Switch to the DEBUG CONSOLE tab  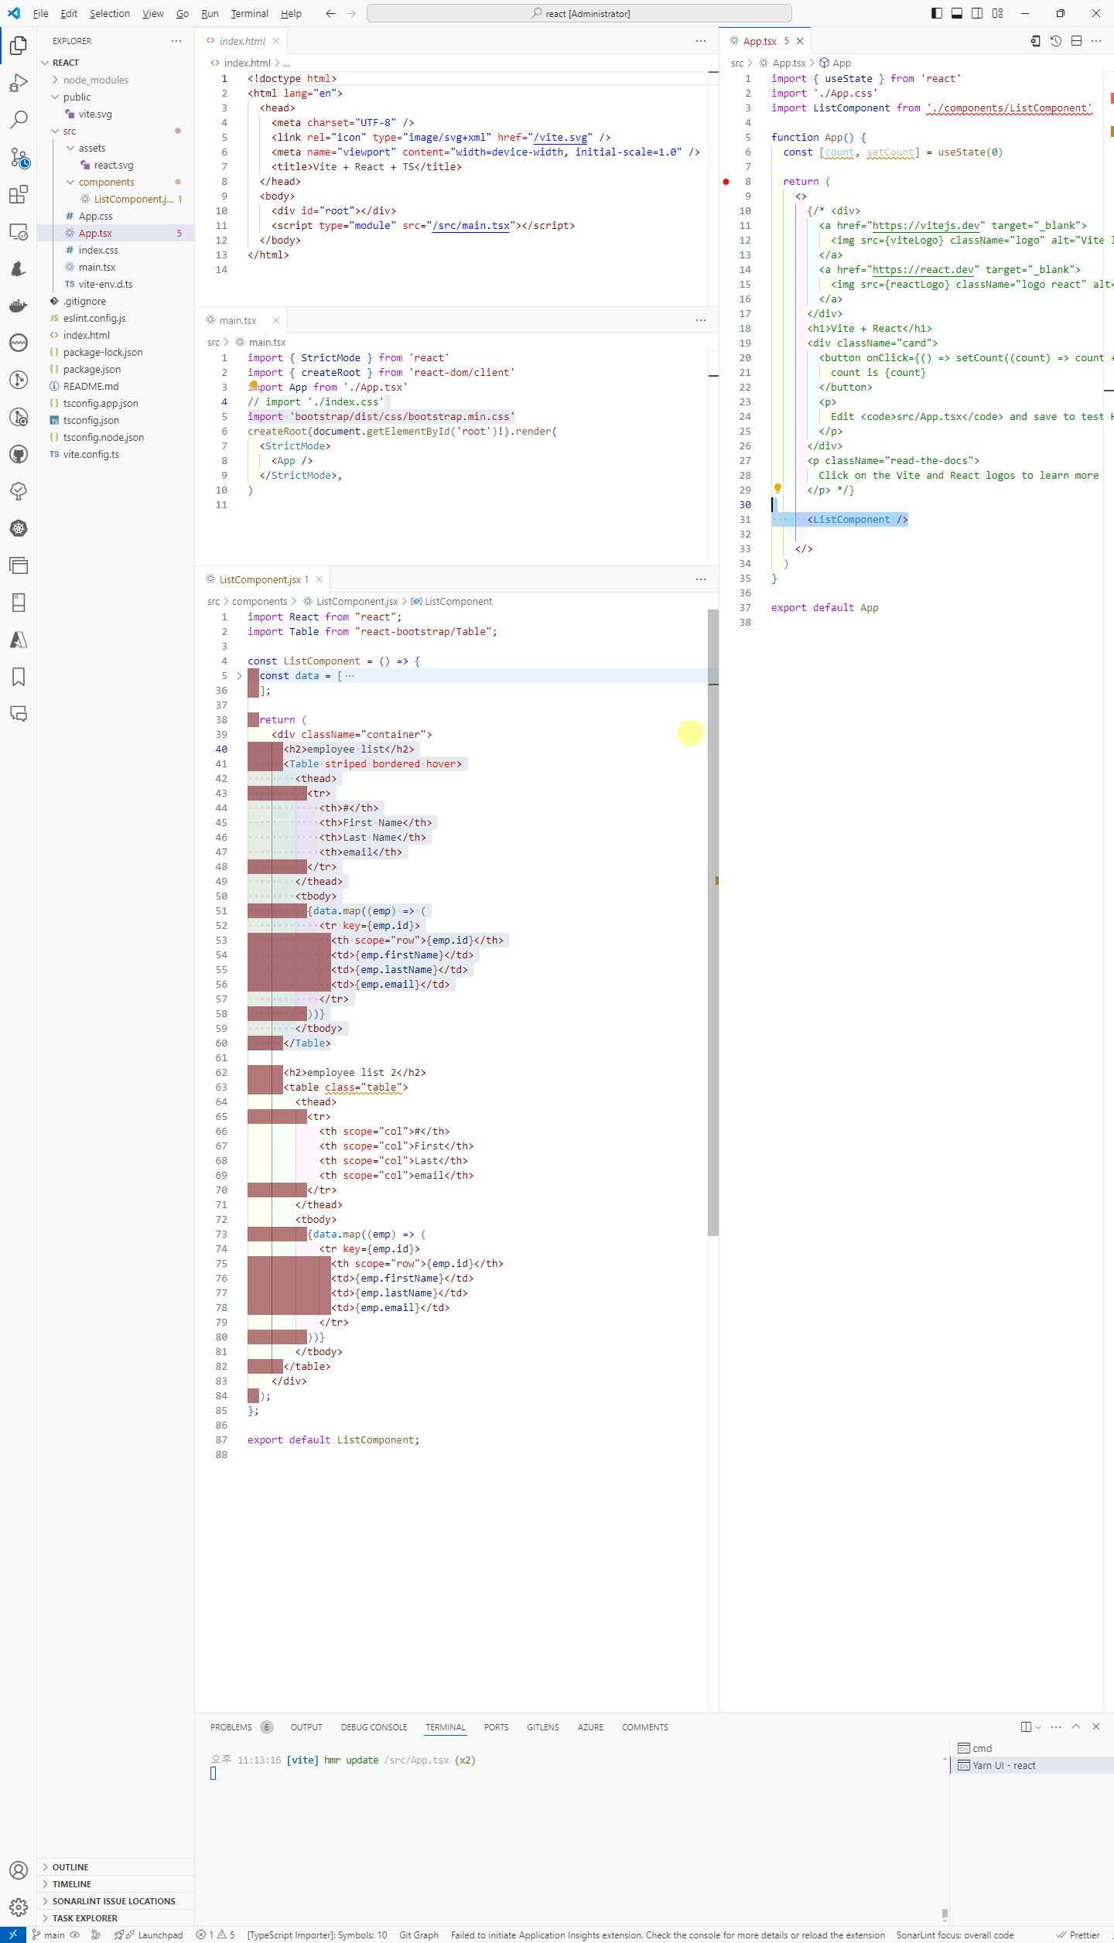(374, 1727)
